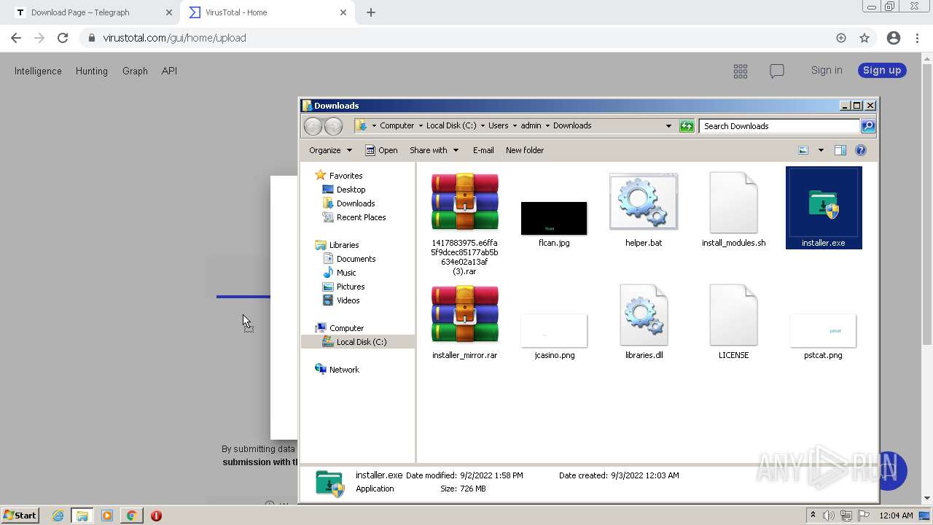Screen dimensions: 933x525
Task: Select the 1417883975 rar archive icon
Action: (x=464, y=202)
